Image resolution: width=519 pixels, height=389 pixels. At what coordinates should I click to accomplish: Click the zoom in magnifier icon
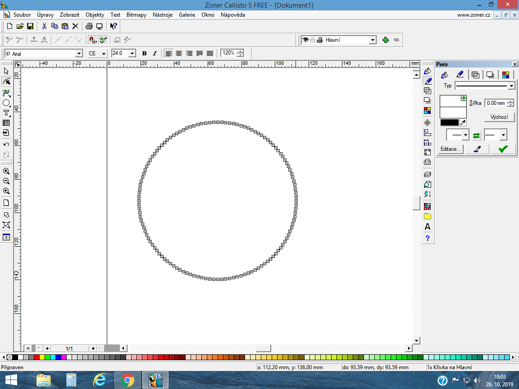click(6, 171)
